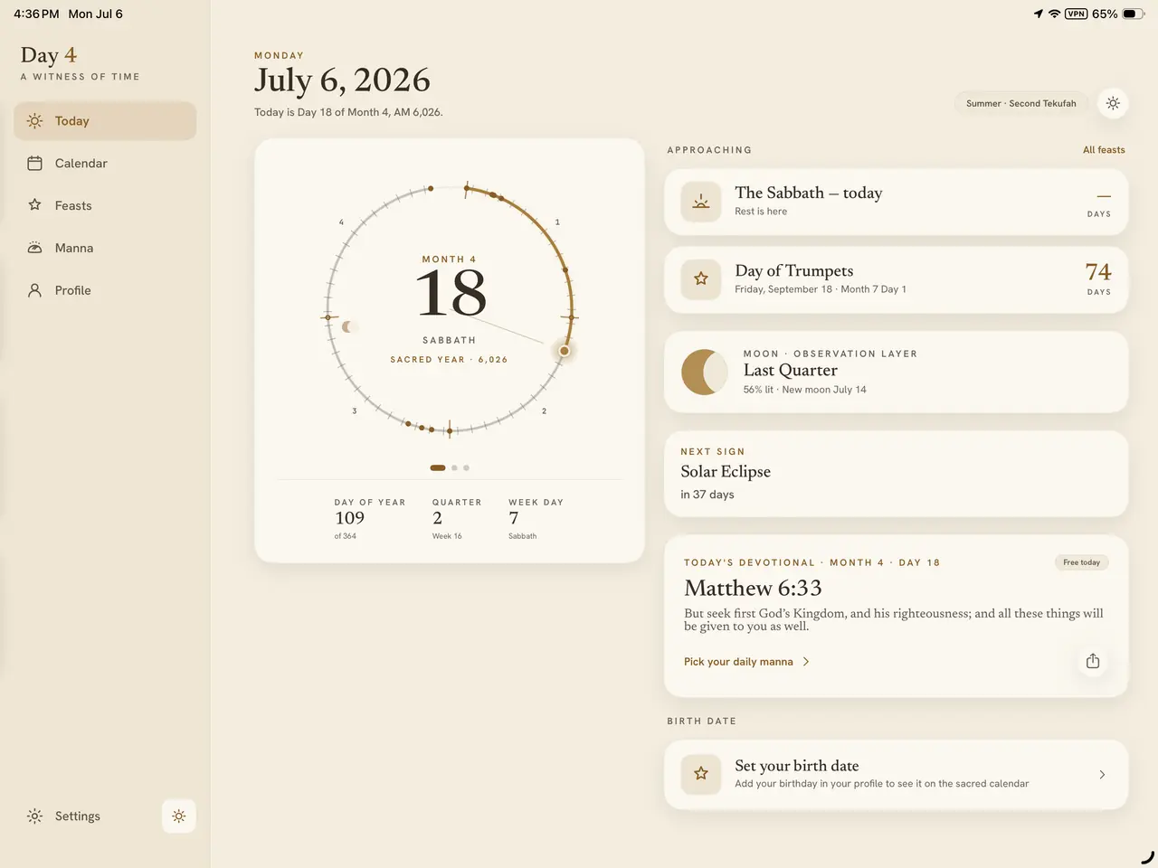Select the first page dot under the dial
This screenshot has height=868, width=1158.
pyautogui.click(x=438, y=467)
